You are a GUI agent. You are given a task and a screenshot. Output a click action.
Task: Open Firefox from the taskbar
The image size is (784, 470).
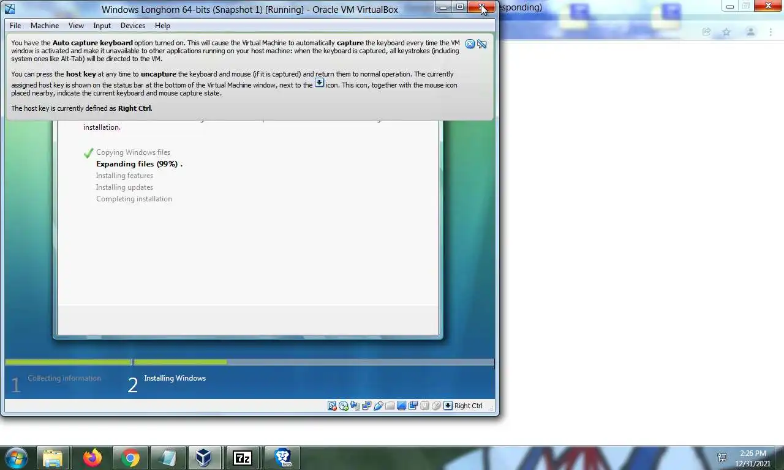(92, 457)
